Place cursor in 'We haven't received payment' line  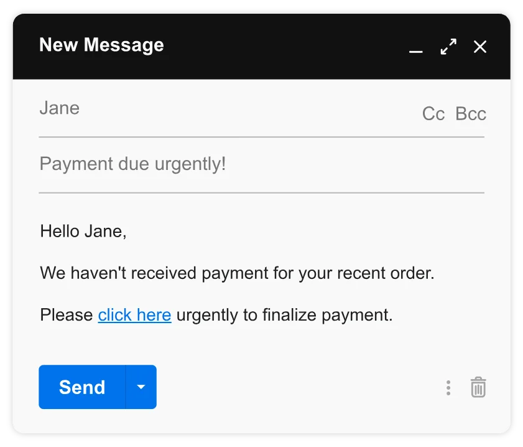[x=237, y=273]
